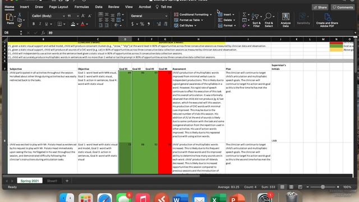Toggle Underline formatting
Screen dimensions: 359x202
47,24
